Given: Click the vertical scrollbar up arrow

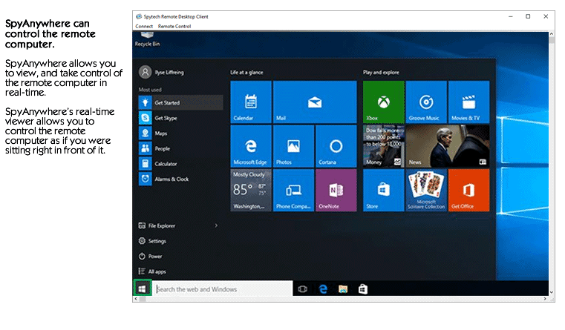Looking at the screenshot, I should tap(552, 34).
